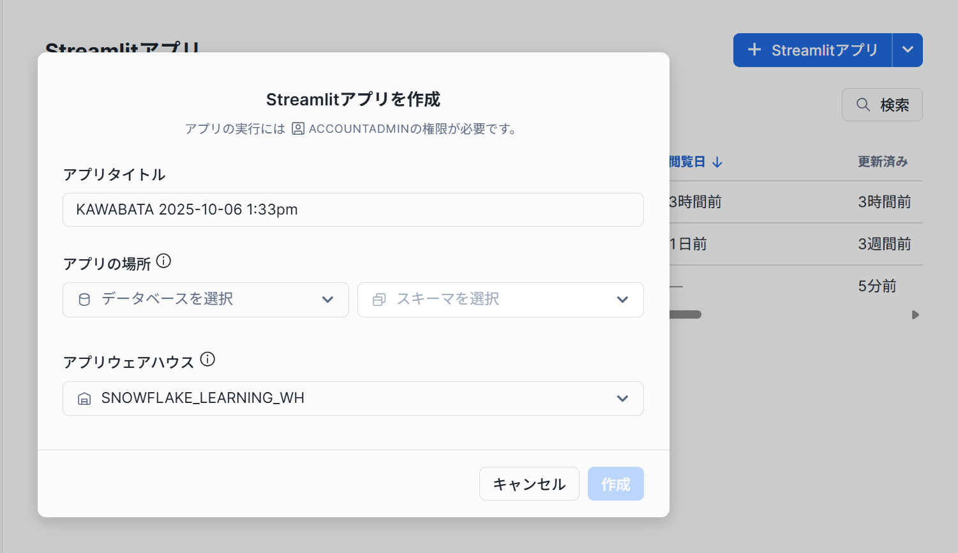Screen dimensions: 958x553
Task: Click the warehouse icon next to SNOWFLAKE_LEARNING_WH
Action: (84, 398)
